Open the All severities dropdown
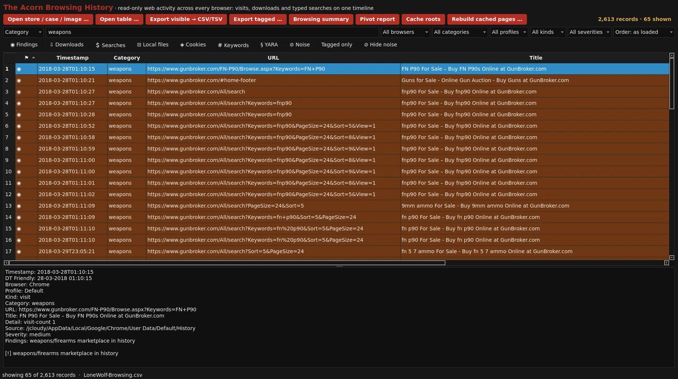 [589, 32]
